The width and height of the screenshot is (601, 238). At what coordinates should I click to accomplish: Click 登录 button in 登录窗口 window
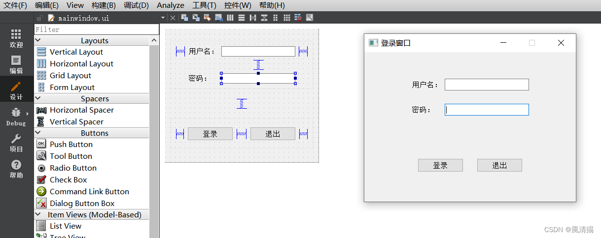(440, 165)
